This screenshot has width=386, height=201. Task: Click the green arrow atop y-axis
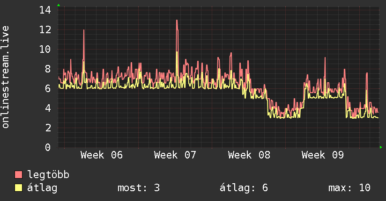(x=59, y=5)
